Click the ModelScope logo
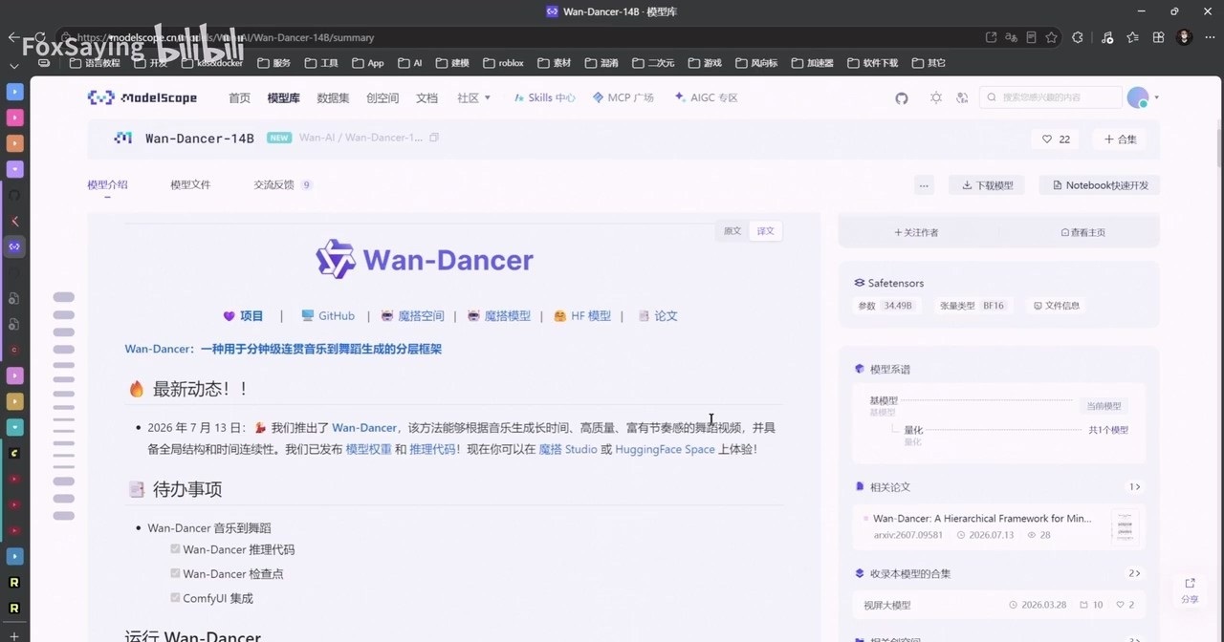 click(142, 97)
